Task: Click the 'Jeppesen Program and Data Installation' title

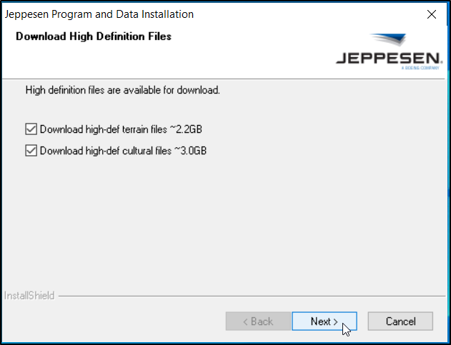Action: coord(99,14)
